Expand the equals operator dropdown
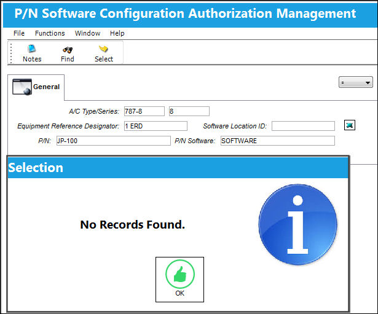The width and height of the screenshot is (378, 314). point(356,82)
